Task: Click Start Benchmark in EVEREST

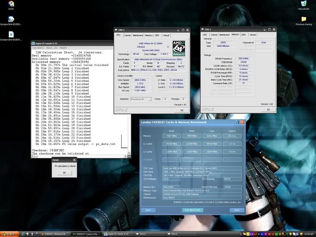Action: click(x=193, y=210)
